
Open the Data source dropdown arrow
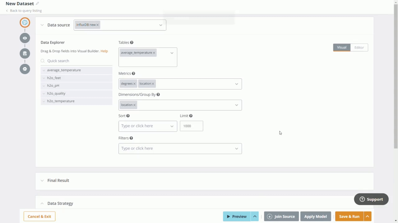161,25
